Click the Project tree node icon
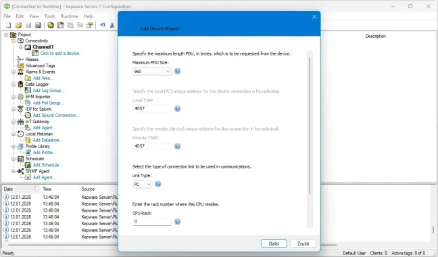The height and width of the screenshot is (257, 438). (13, 34)
